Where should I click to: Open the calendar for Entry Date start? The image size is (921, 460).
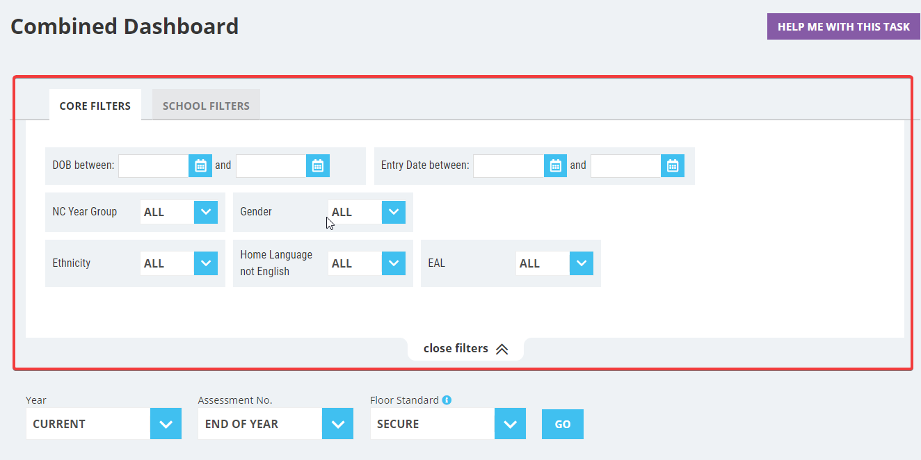pos(555,165)
